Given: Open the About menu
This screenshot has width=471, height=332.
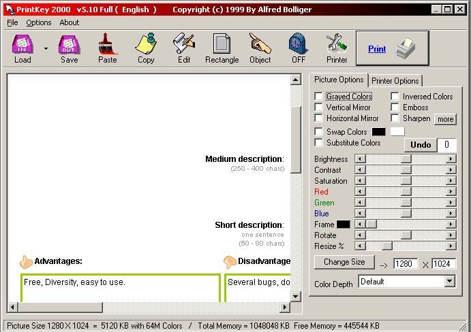Looking at the screenshot, I should pos(70,22).
